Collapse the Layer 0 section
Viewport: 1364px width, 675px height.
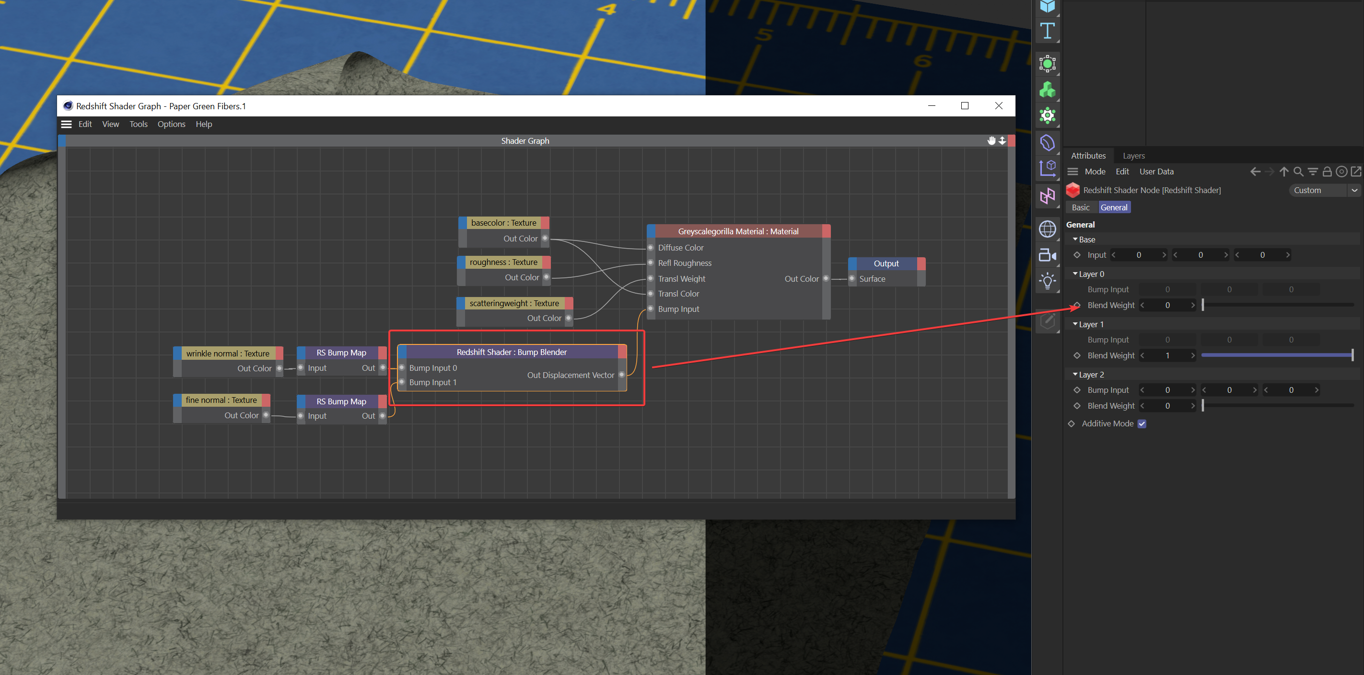[x=1075, y=274]
